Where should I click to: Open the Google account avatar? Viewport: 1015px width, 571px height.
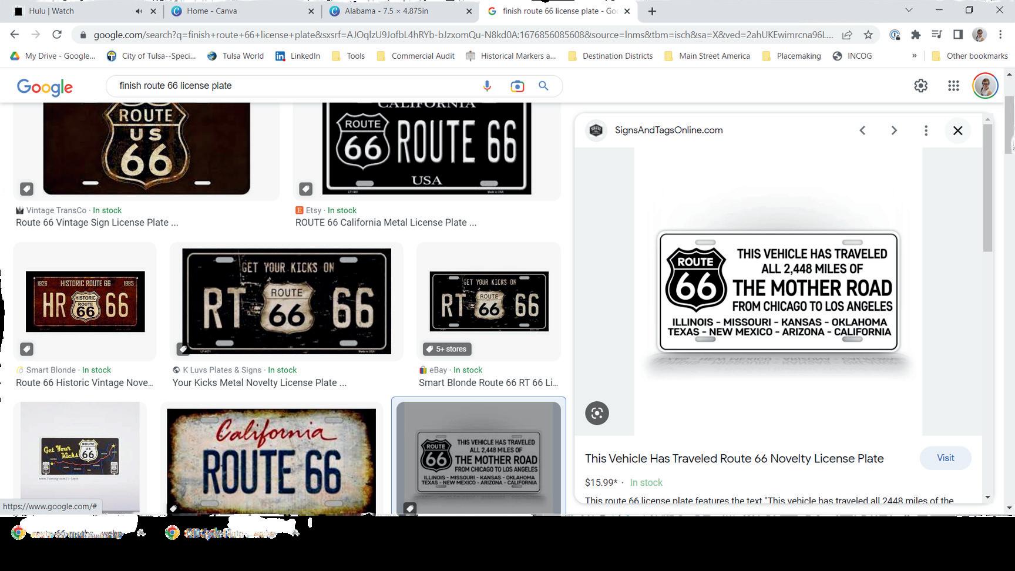point(985,86)
